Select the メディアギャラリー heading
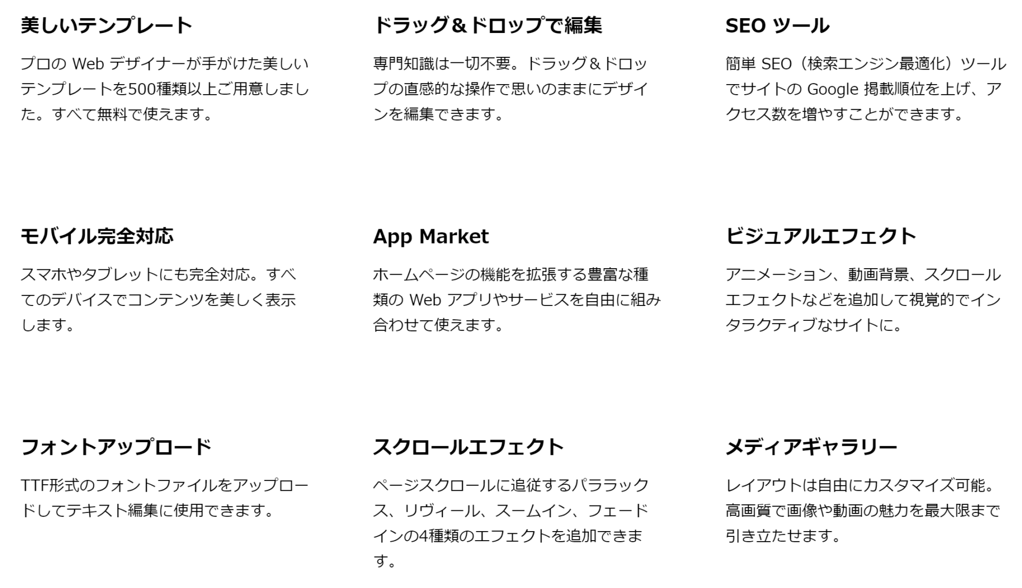Viewport: 1022px width, 588px height. tap(811, 447)
